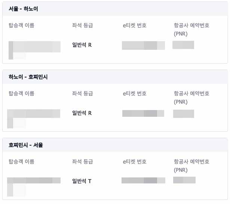Screen dimensions: 230x204
Task: Click blurred e티켓 번호 value for 호찌민시 - 서울
Action: tap(143, 180)
